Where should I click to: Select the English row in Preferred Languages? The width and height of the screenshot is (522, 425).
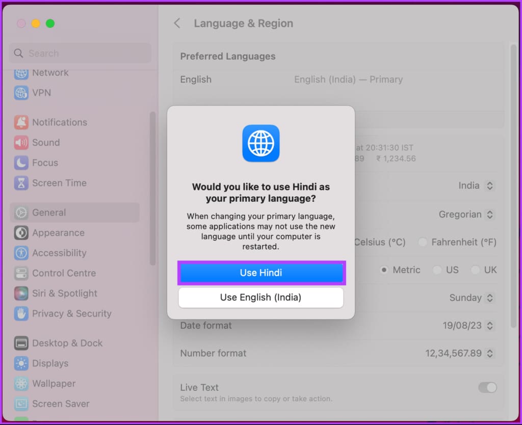pyautogui.click(x=338, y=79)
